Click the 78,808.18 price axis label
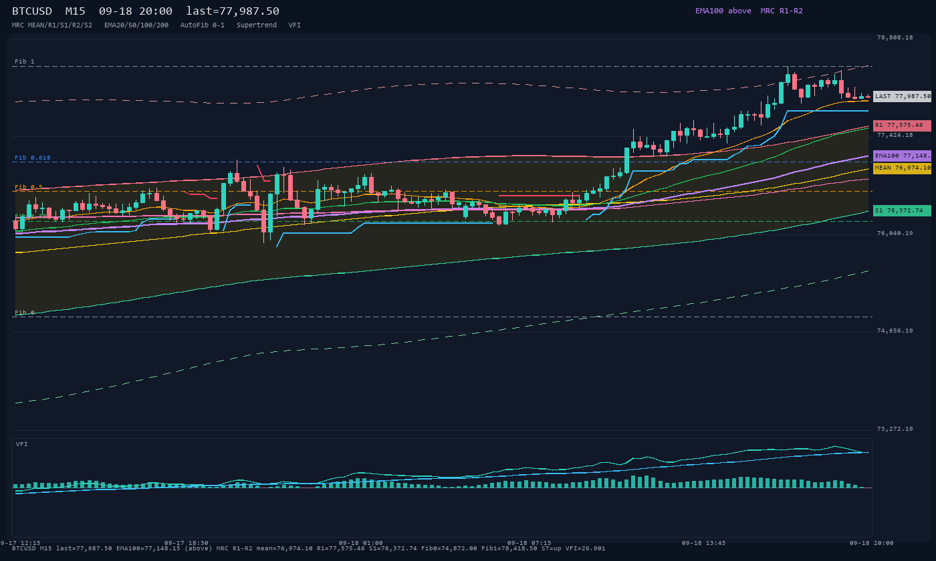This screenshot has width=936, height=561. point(895,37)
